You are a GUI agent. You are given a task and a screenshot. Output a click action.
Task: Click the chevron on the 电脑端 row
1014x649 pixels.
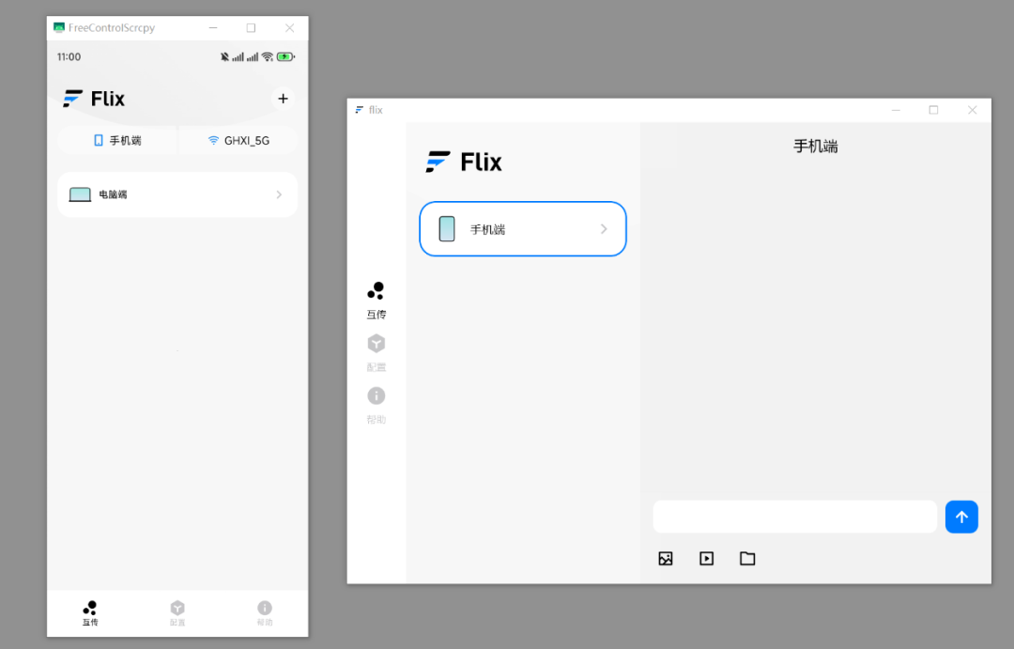pyautogui.click(x=279, y=194)
